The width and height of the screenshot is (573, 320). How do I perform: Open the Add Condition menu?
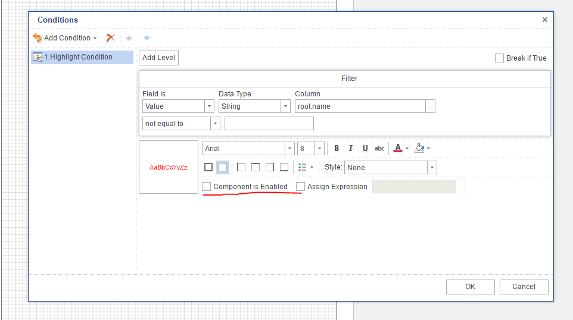coord(65,38)
